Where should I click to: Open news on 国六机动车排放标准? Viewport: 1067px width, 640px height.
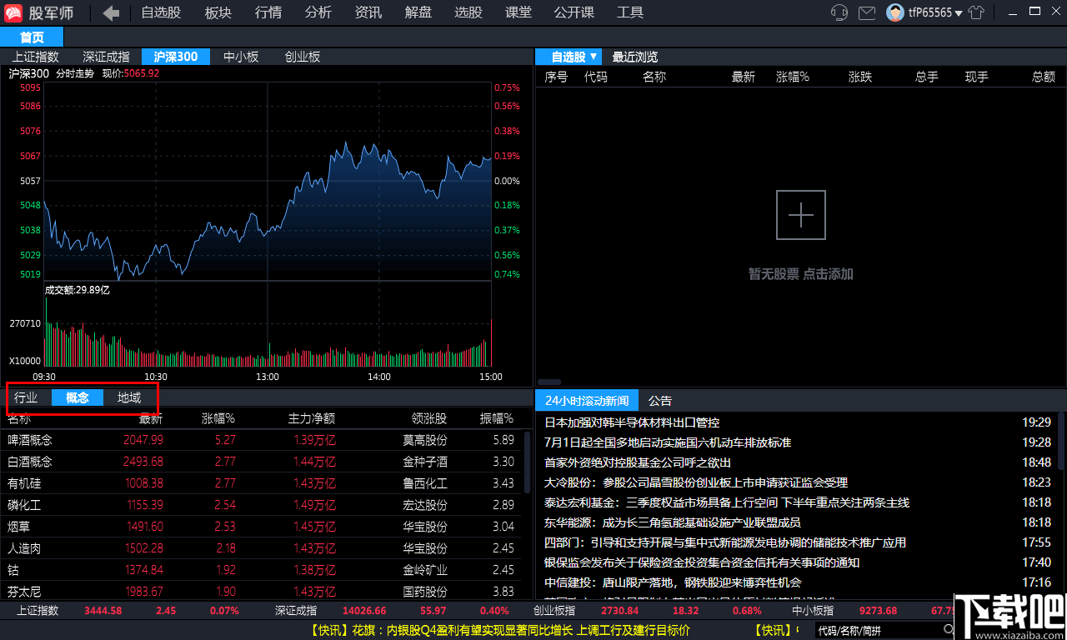click(x=668, y=442)
